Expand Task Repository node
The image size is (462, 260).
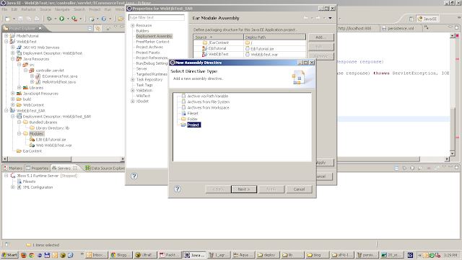pos(133,80)
